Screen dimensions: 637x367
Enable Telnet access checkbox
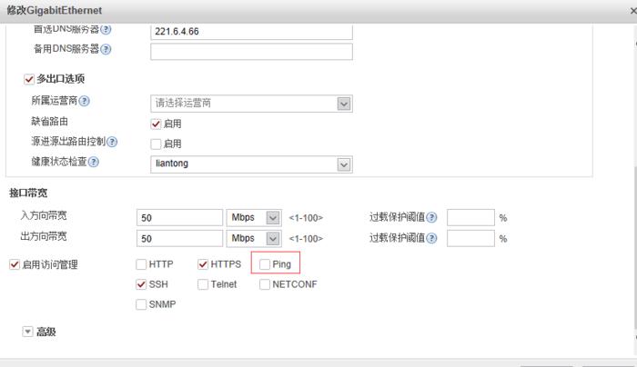[x=203, y=284]
